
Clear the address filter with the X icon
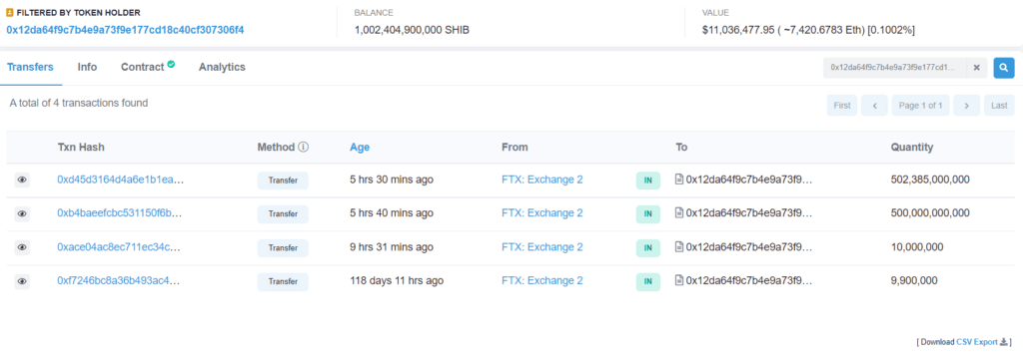977,68
